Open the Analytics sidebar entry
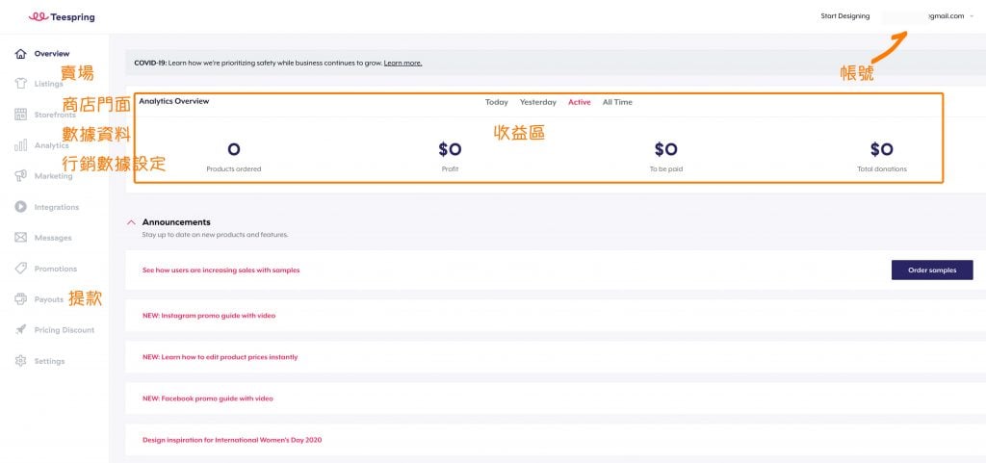986x463 pixels. click(x=51, y=145)
